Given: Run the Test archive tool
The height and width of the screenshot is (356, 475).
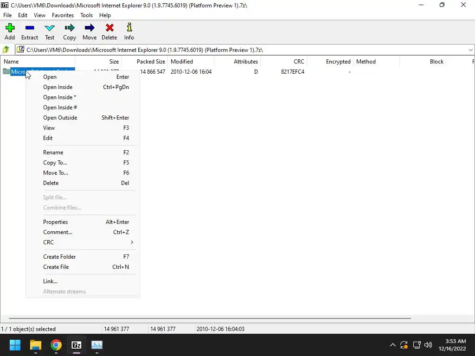Looking at the screenshot, I should coord(50,32).
